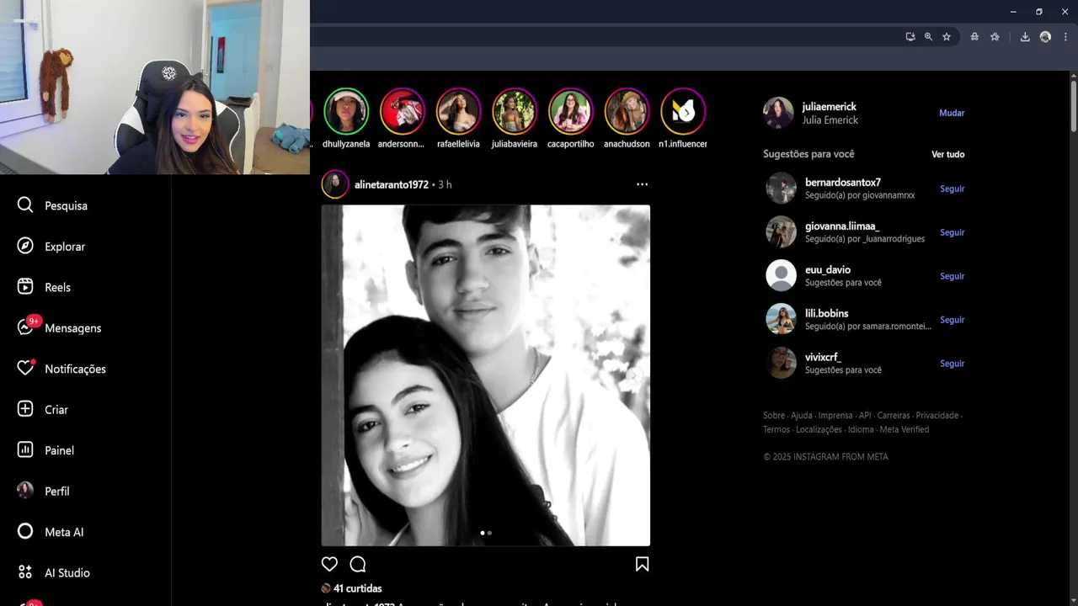Open Notificações heart icon
1078x606 pixels.
25,369
